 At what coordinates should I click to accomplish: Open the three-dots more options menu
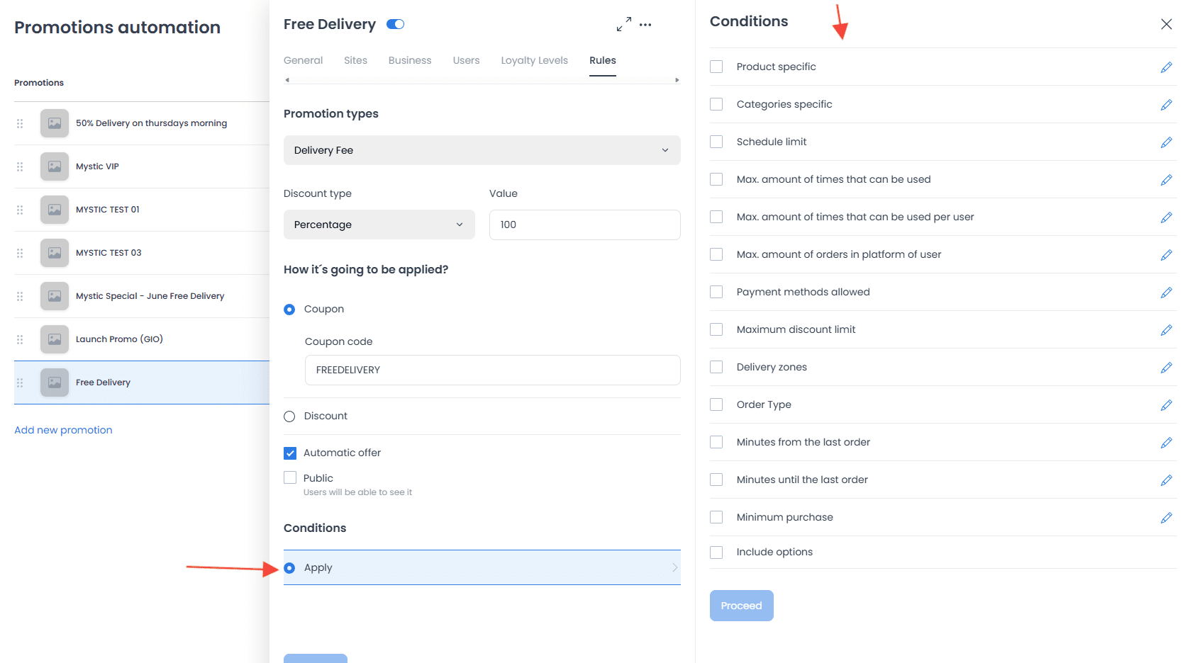pyautogui.click(x=645, y=25)
